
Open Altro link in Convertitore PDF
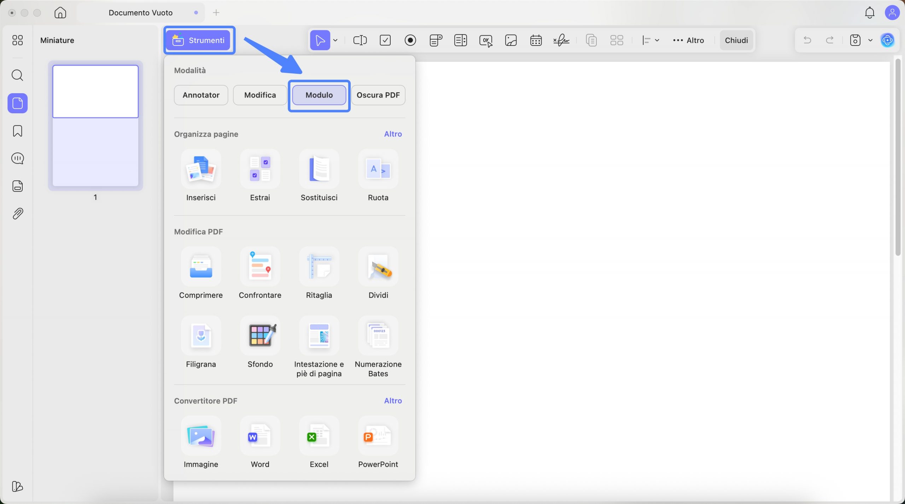393,401
